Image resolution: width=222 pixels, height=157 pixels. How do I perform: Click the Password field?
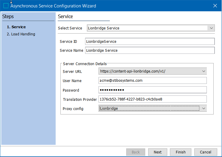pos(153,90)
